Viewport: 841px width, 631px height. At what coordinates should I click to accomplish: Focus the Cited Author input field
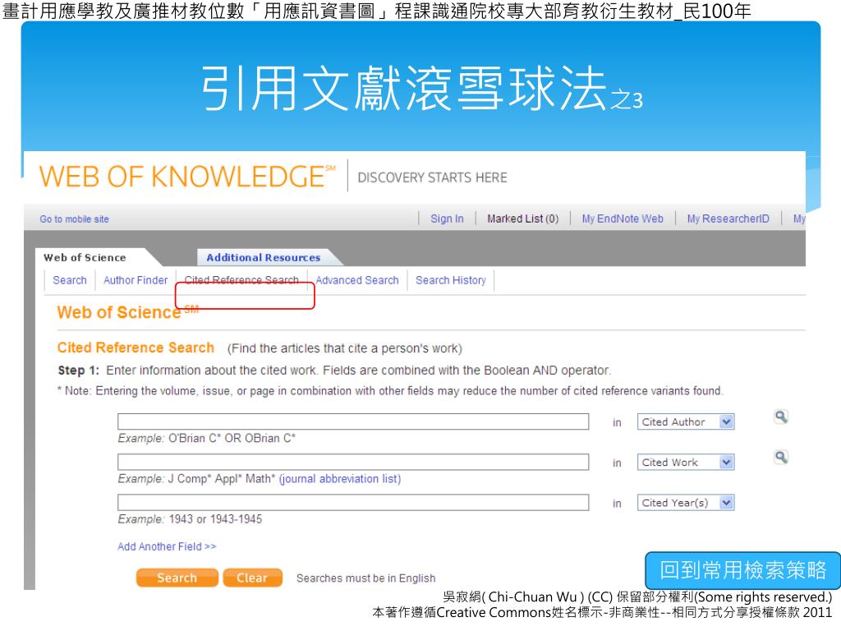(x=353, y=421)
